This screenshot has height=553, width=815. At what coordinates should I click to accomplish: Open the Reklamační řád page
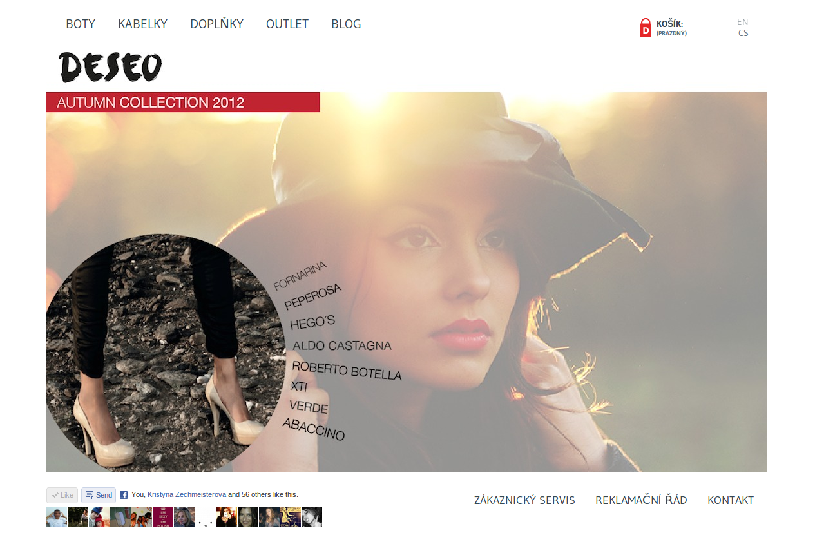click(641, 500)
